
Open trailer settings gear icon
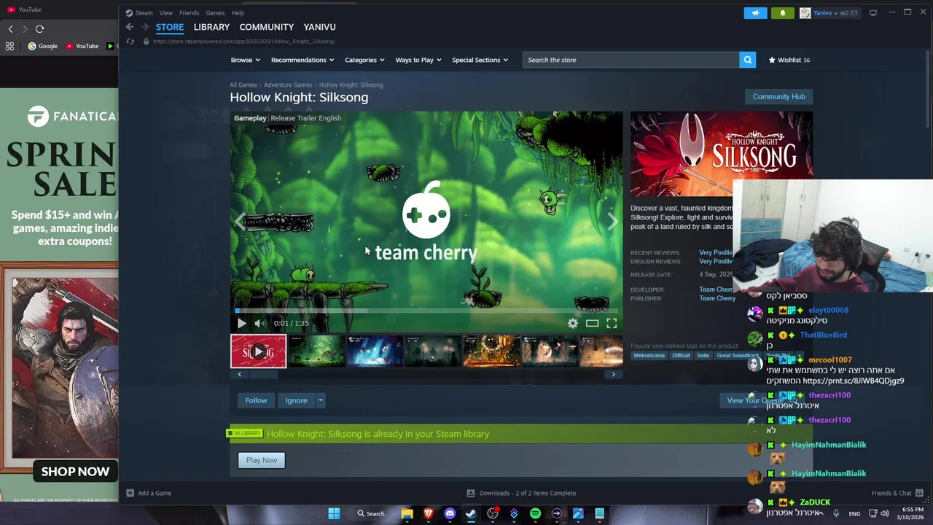(x=573, y=323)
